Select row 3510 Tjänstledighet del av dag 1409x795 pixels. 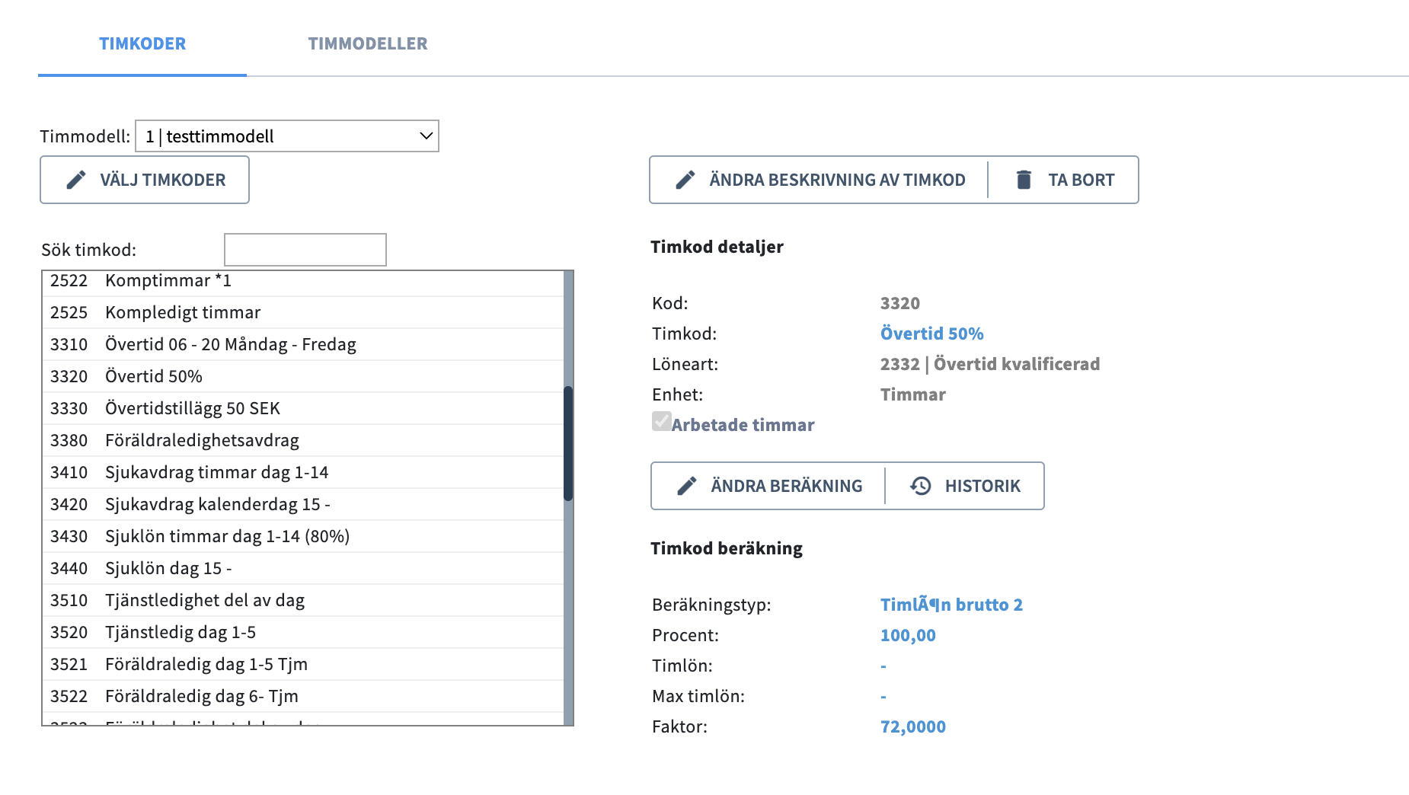click(303, 600)
